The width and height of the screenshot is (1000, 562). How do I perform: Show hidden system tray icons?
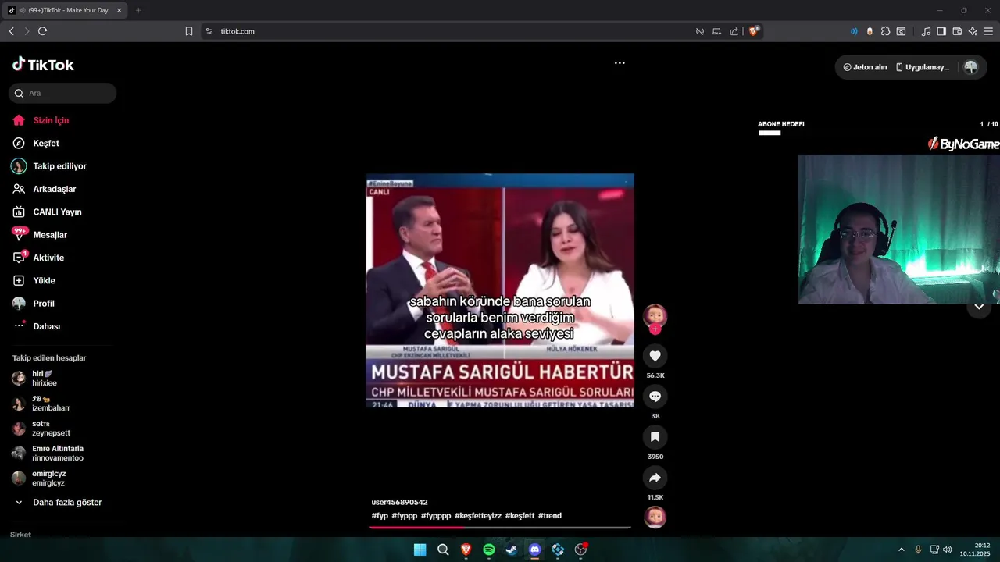coord(901,550)
